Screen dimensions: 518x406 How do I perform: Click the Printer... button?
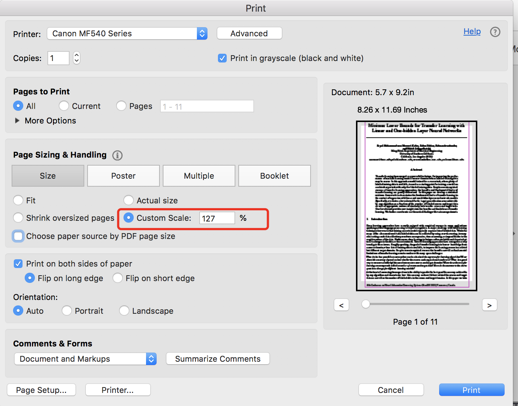point(118,390)
